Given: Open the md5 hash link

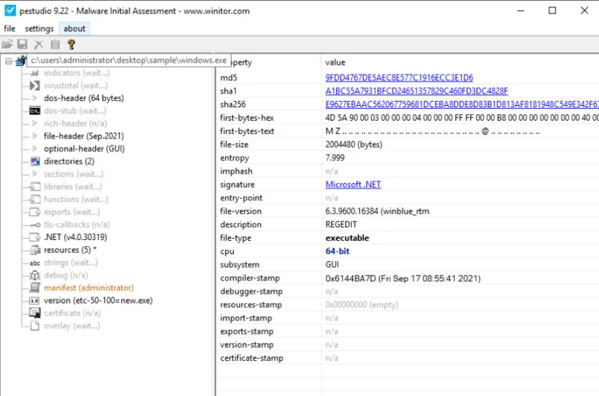Looking at the screenshot, I should 399,78.
